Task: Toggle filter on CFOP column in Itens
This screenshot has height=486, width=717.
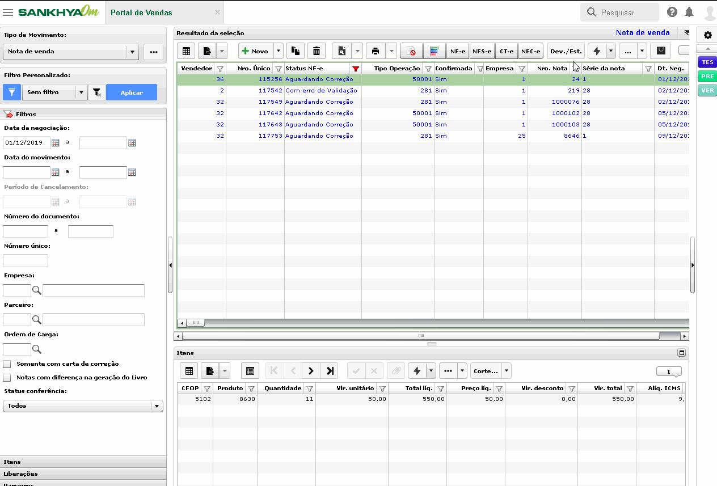Action: coord(207,388)
